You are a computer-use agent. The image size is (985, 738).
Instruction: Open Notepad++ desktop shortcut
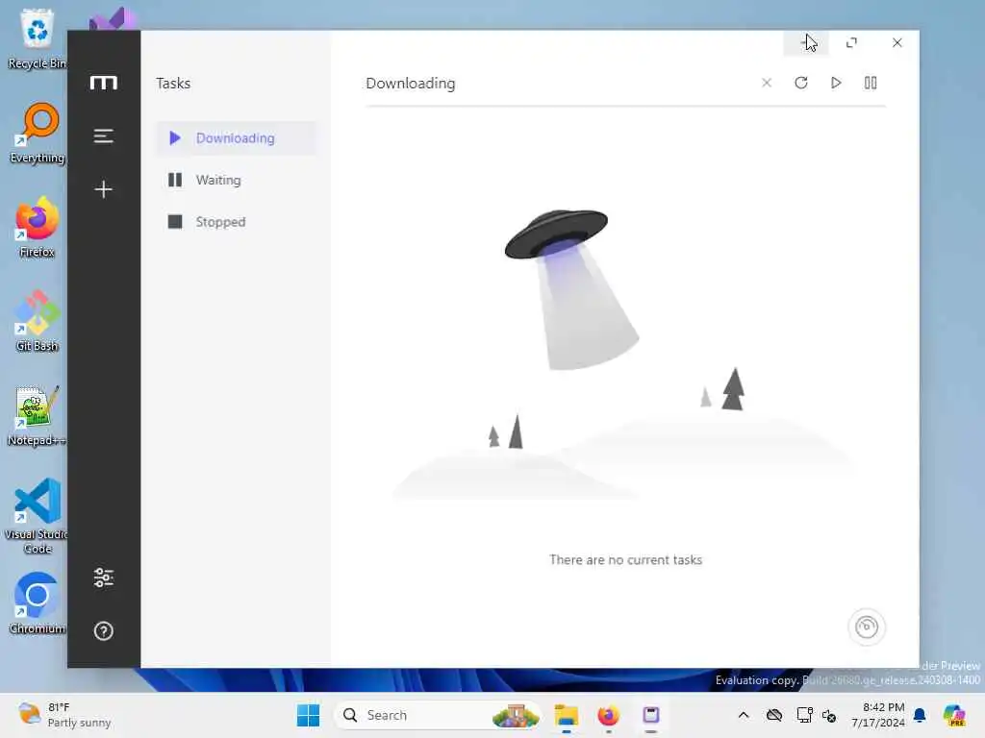click(x=38, y=415)
